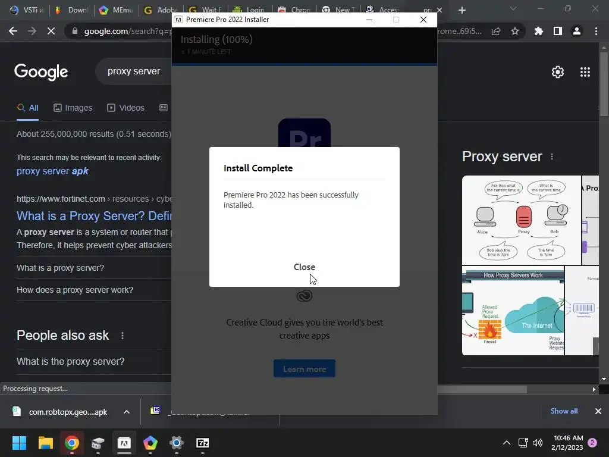Open 7-Zip from taskbar
Screen dimensions: 609x457
click(203, 443)
